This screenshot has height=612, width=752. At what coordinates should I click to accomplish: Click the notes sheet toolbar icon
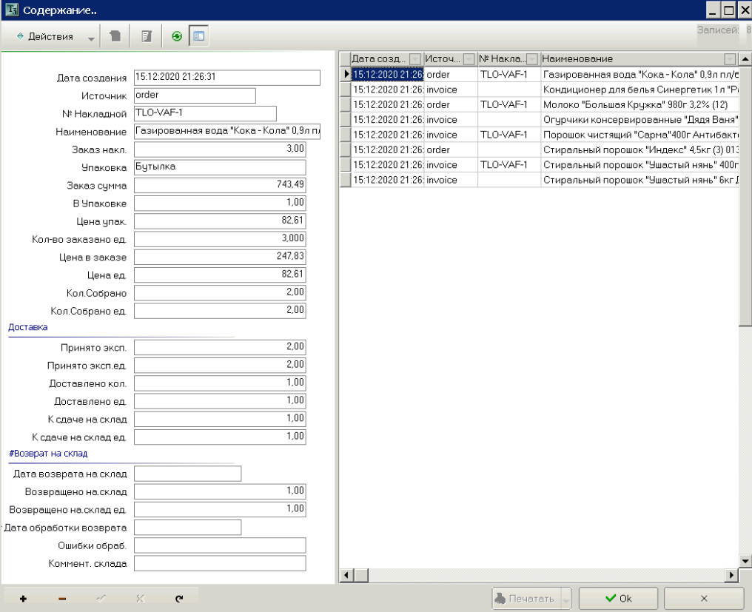tap(147, 36)
